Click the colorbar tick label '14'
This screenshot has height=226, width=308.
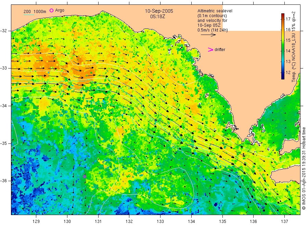coord(288,51)
